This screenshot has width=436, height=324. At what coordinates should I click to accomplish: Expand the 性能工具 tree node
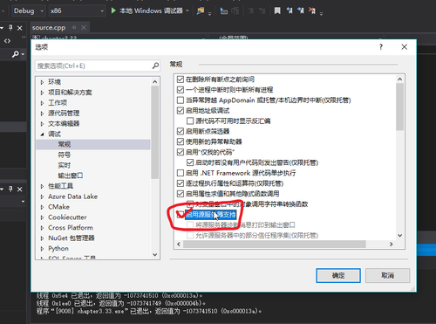click(42, 186)
